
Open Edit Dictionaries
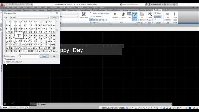click(x=142, y=16)
